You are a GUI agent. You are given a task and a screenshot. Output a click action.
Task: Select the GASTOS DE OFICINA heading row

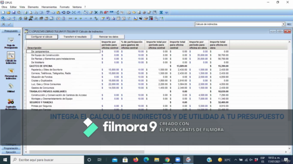128,66
